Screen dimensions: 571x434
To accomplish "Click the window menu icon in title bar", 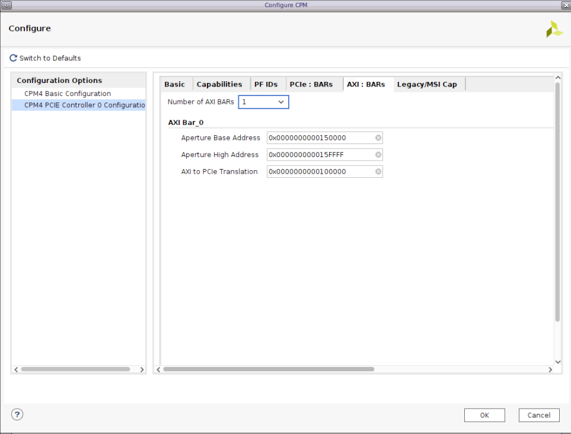I will click(x=6, y=5).
